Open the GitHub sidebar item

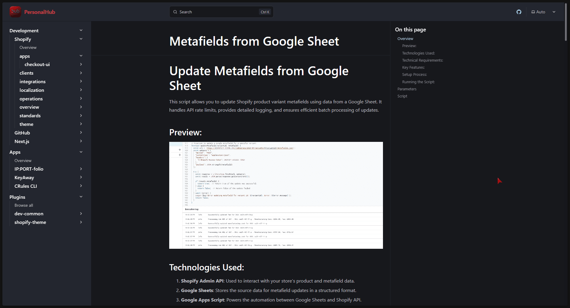point(22,133)
